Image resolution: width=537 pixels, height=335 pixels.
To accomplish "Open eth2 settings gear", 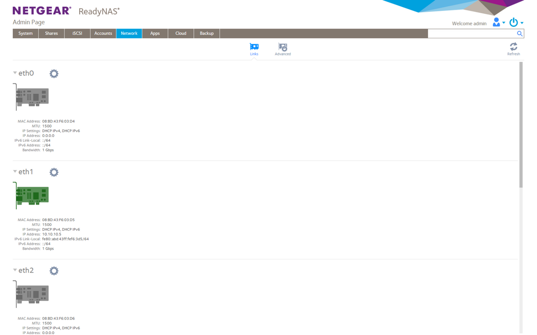I will pyautogui.click(x=54, y=271).
